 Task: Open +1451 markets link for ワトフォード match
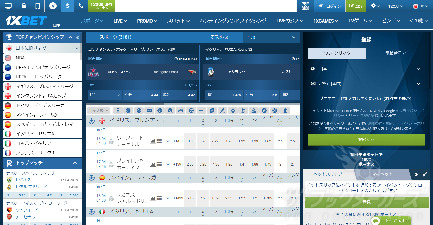click(178, 141)
